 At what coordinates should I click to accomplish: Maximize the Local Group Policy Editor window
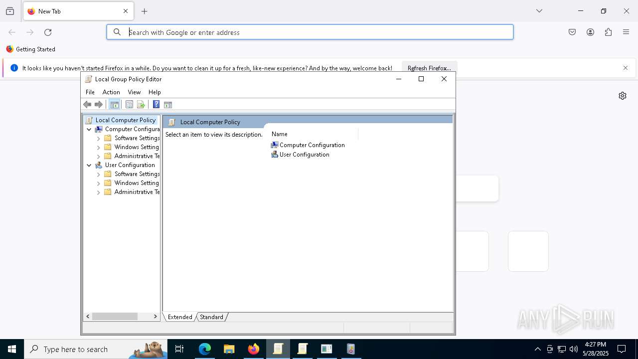pos(421,79)
